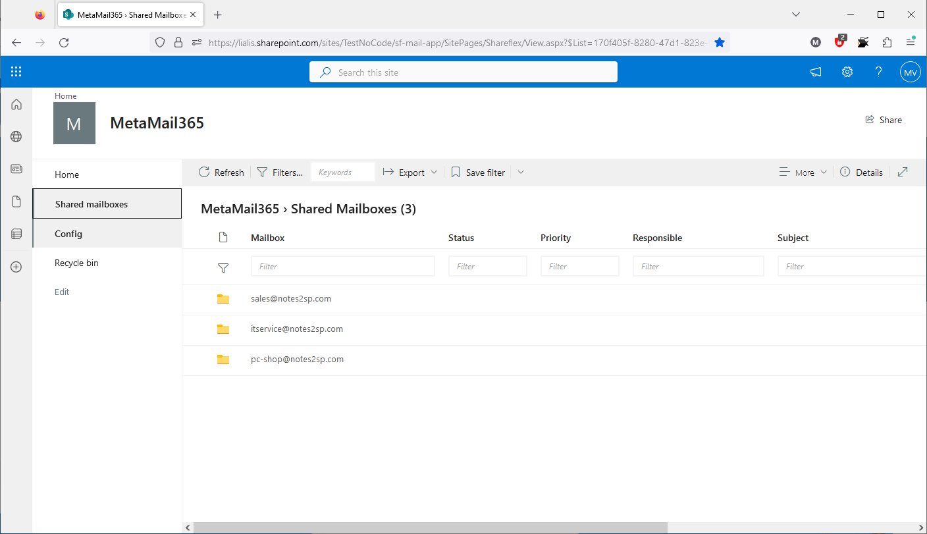Reload the page in Firefox
This screenshot has width=927, height=534.
point(64,42)
